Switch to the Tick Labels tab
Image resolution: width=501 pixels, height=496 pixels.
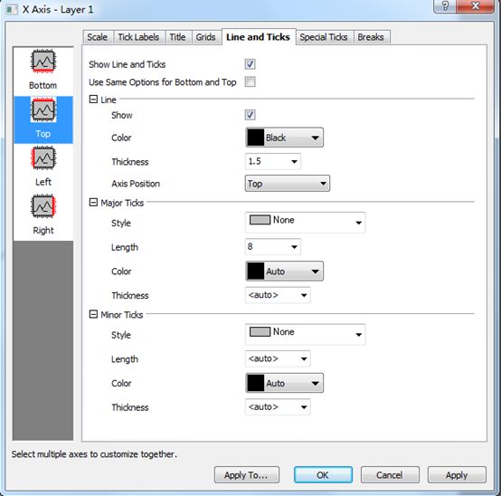(x=138, y=37)
